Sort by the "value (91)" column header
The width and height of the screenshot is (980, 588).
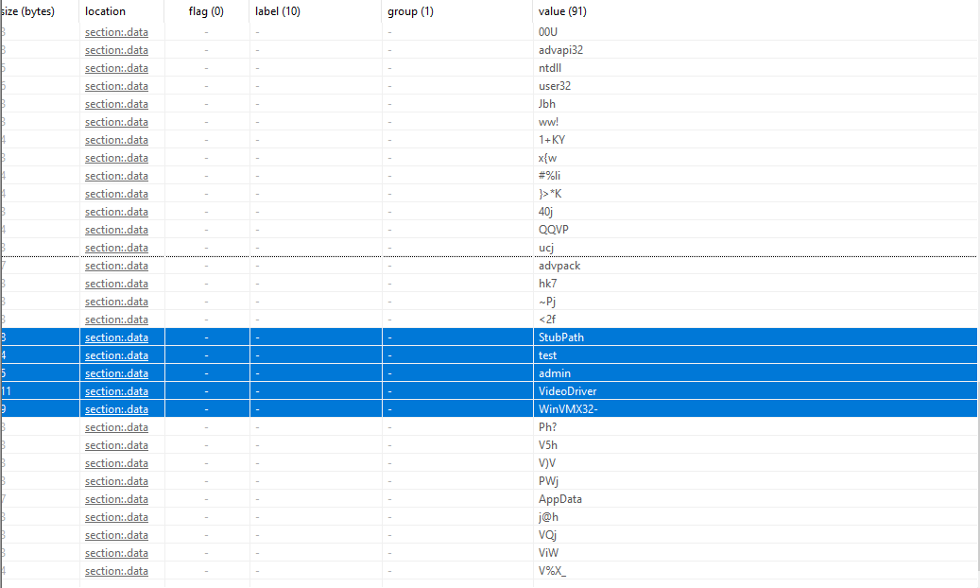pos(562,12)
